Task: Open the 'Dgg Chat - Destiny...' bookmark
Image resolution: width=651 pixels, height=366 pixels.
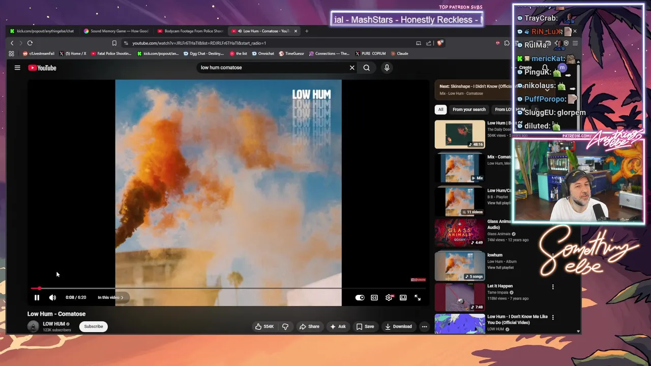Action: 203,53
